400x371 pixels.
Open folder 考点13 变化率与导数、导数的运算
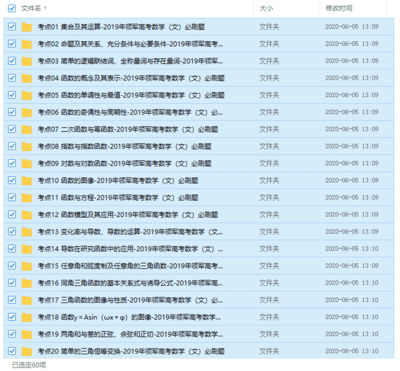(x=130, y=232)
